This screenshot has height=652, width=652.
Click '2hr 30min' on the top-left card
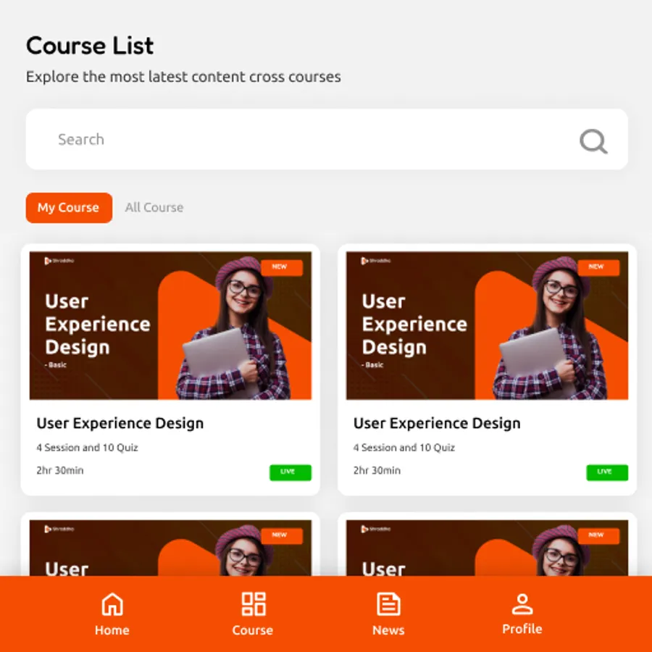(x=60, y=471)
